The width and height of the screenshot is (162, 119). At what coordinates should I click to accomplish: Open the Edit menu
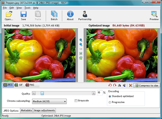(x=12, y=8)
